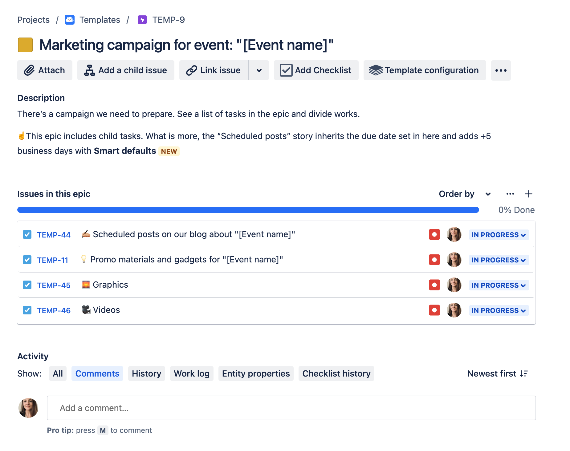Toggle the TEMP-44 issue type checkbox icon
The height and width of the screenshot is (451, 570).
pos(27,234)
